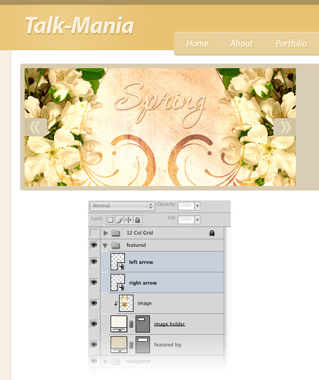Click the featured bg color fill thumbnail

pyautogui.click(x=119, y=344)
